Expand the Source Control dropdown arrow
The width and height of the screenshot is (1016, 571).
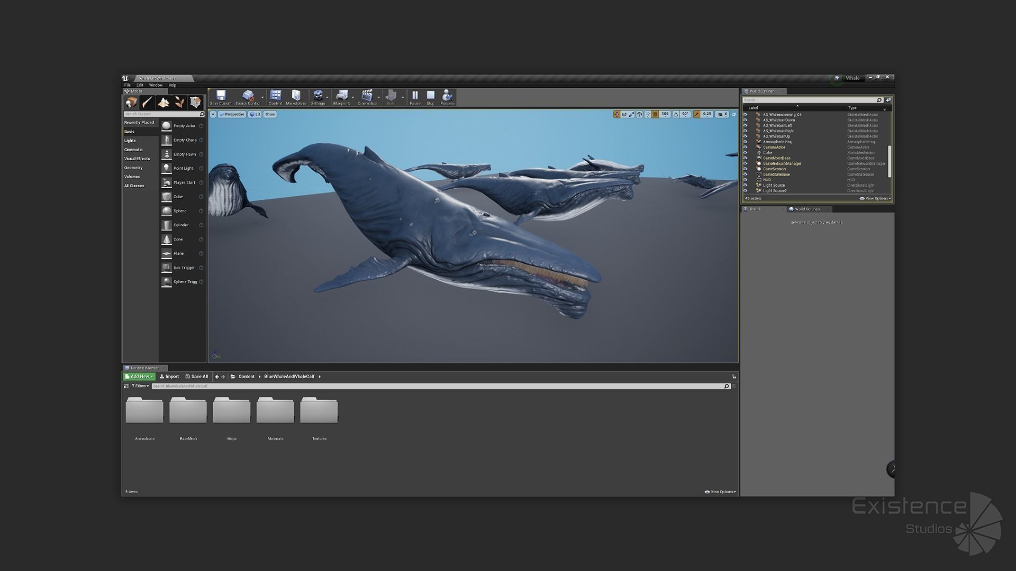click(x=262, y=97)
